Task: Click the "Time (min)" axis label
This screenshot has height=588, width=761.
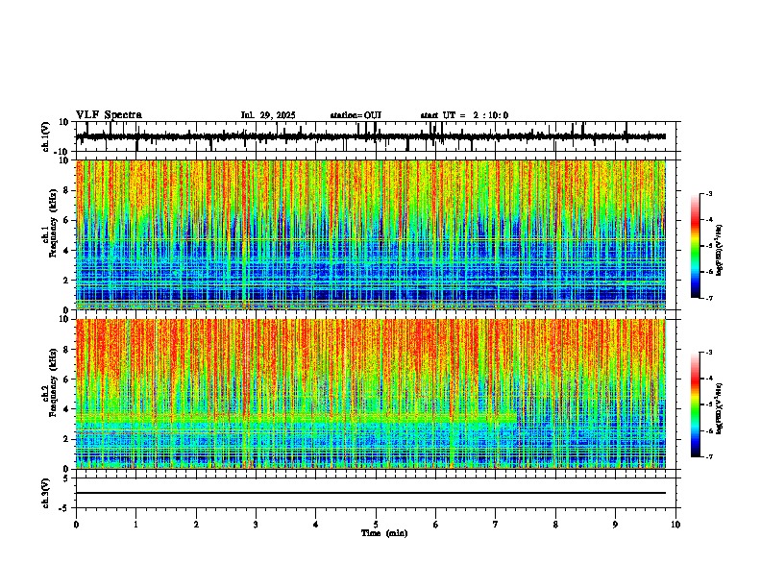Action: (x=384, y=533)
